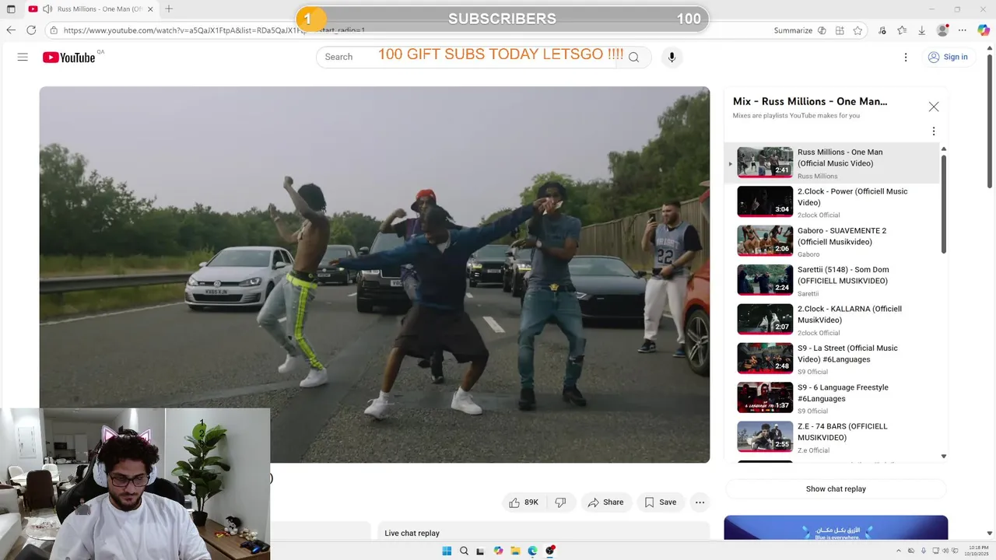Show chat replay
This screenshot has width=996, height=560.
point(836,489)
